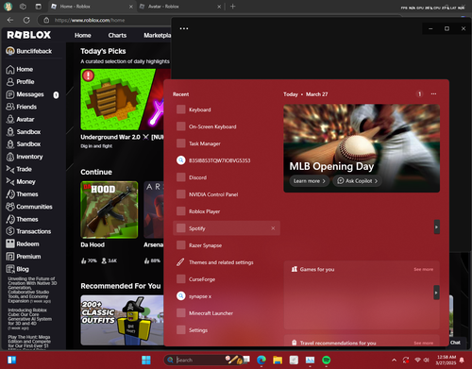
Task: Open Inventory in the Roblox sidebar
Action: 25,157
